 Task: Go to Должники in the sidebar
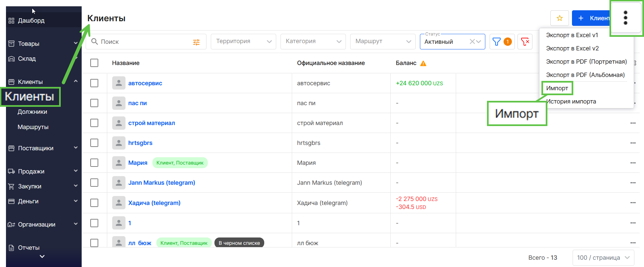coord(32,112)
